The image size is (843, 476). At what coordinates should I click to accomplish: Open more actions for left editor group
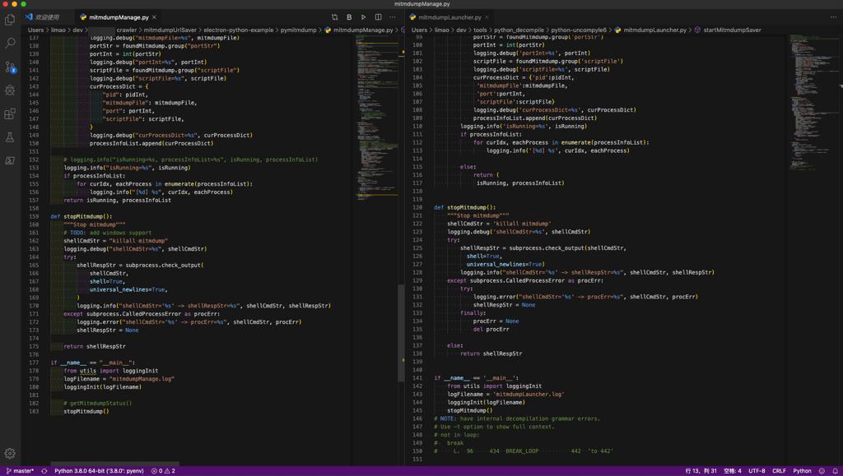[393, 17]
